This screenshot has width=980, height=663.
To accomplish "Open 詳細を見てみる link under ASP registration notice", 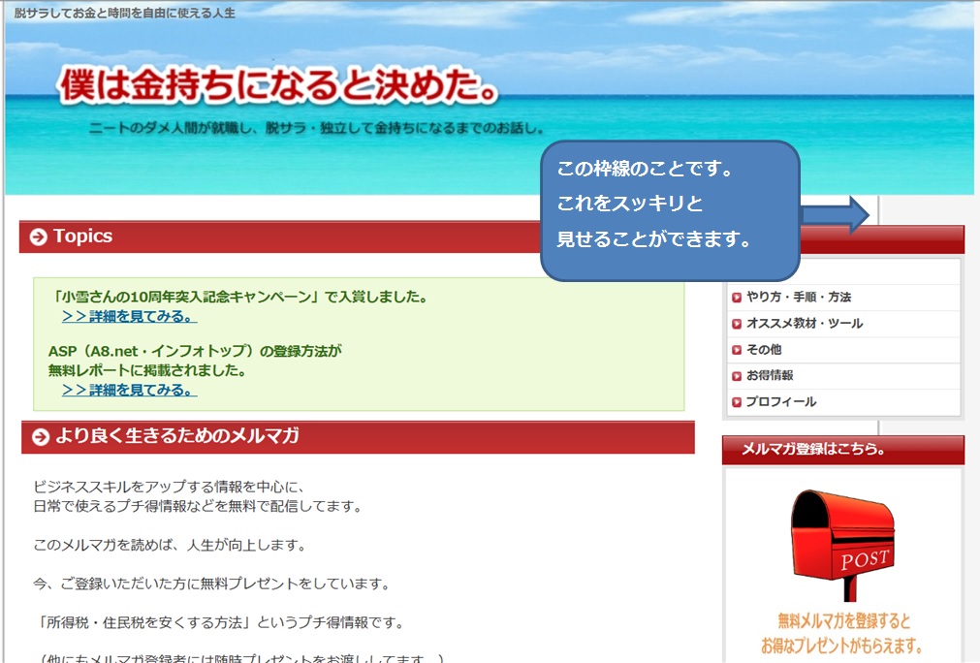I will click(129, 390).
